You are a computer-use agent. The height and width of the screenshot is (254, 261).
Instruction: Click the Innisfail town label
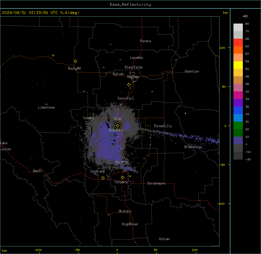click(126, 98)
